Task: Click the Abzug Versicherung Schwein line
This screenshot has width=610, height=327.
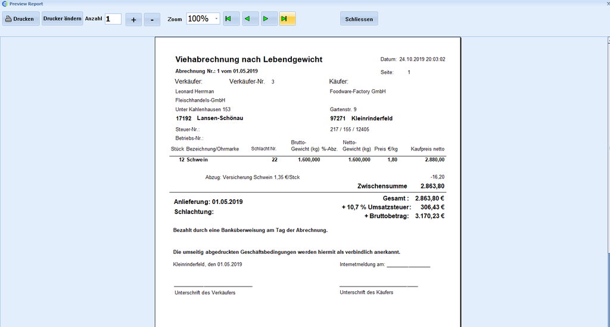Action: click(x=253, y=178)
